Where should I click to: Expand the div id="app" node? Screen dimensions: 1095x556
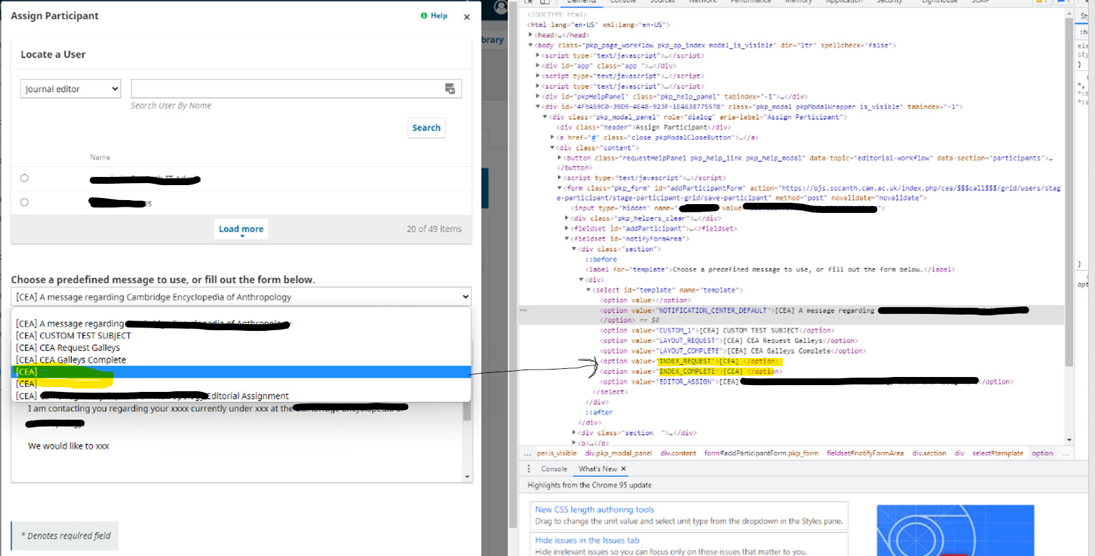[538, 66]
